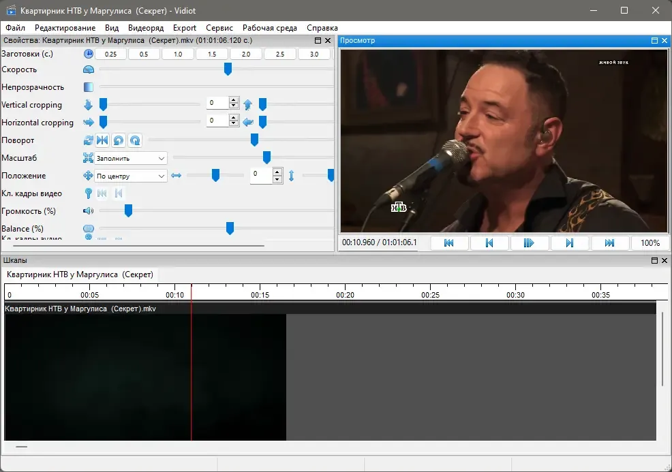
Task: Click the play button in preview controls
Action: [529, 243]
